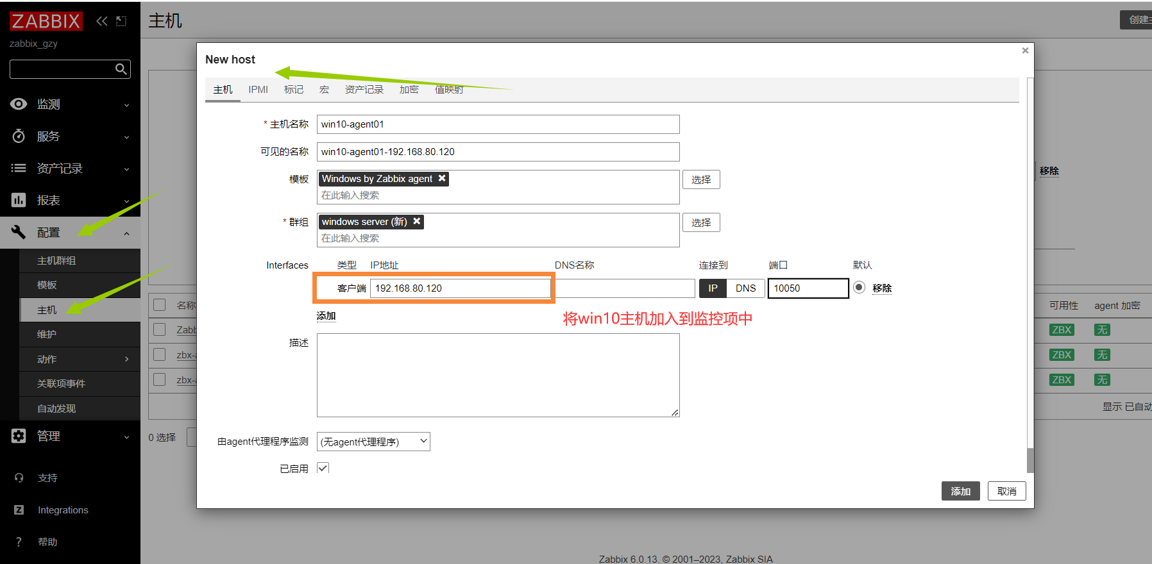Open 自动发现 in the sidebar

[x=80, y=409]
